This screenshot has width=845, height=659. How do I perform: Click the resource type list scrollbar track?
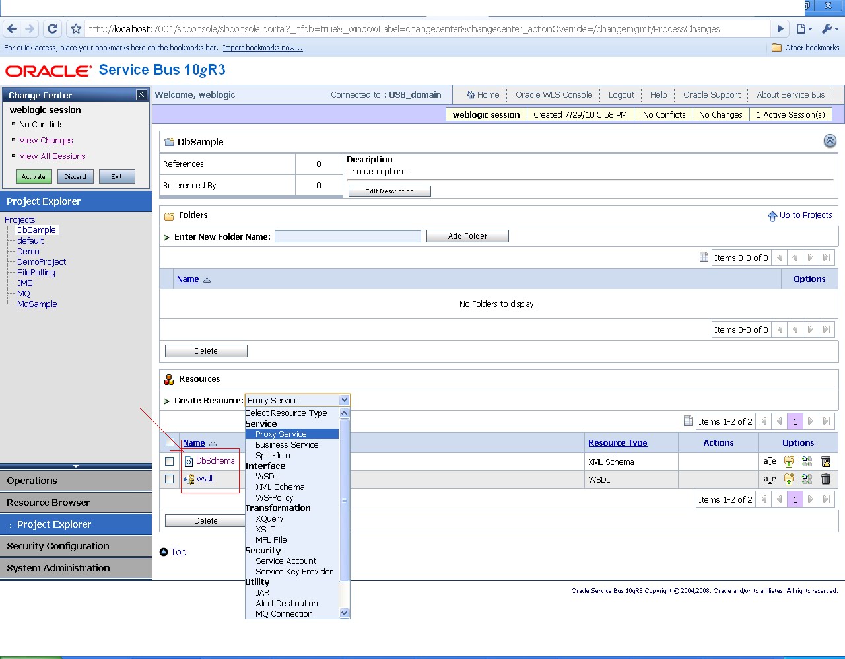coord(344,512)
